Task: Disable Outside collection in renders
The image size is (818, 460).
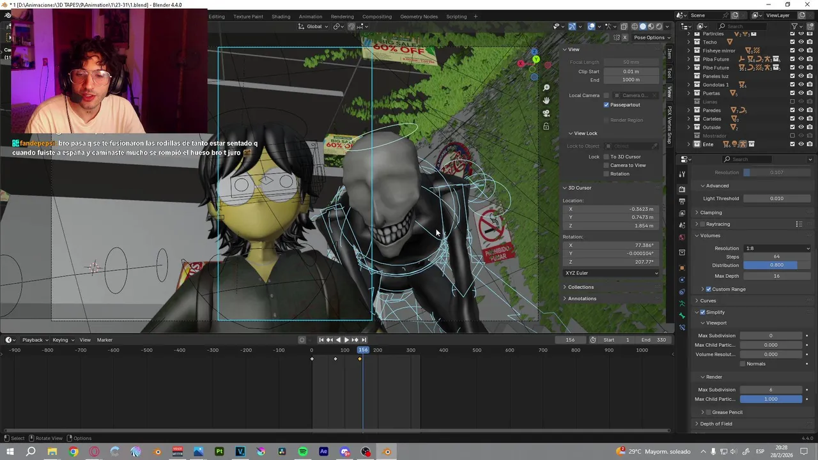Action: (x=810, y=127)
